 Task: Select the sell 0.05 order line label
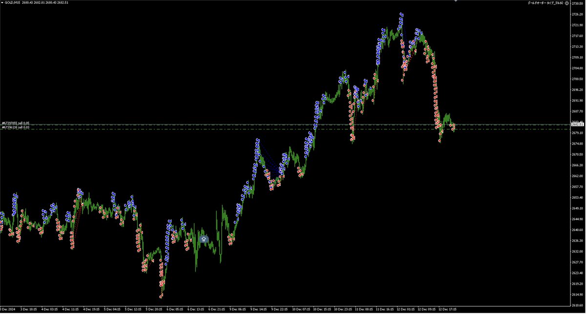(15, 123)
